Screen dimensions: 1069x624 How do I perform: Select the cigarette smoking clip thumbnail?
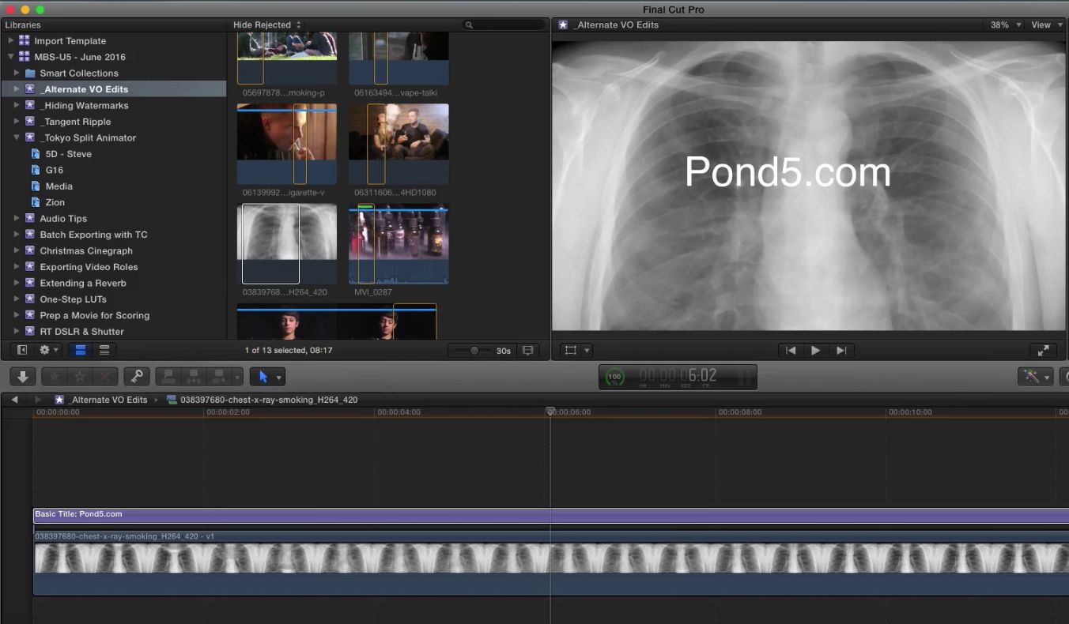point(287,144)
